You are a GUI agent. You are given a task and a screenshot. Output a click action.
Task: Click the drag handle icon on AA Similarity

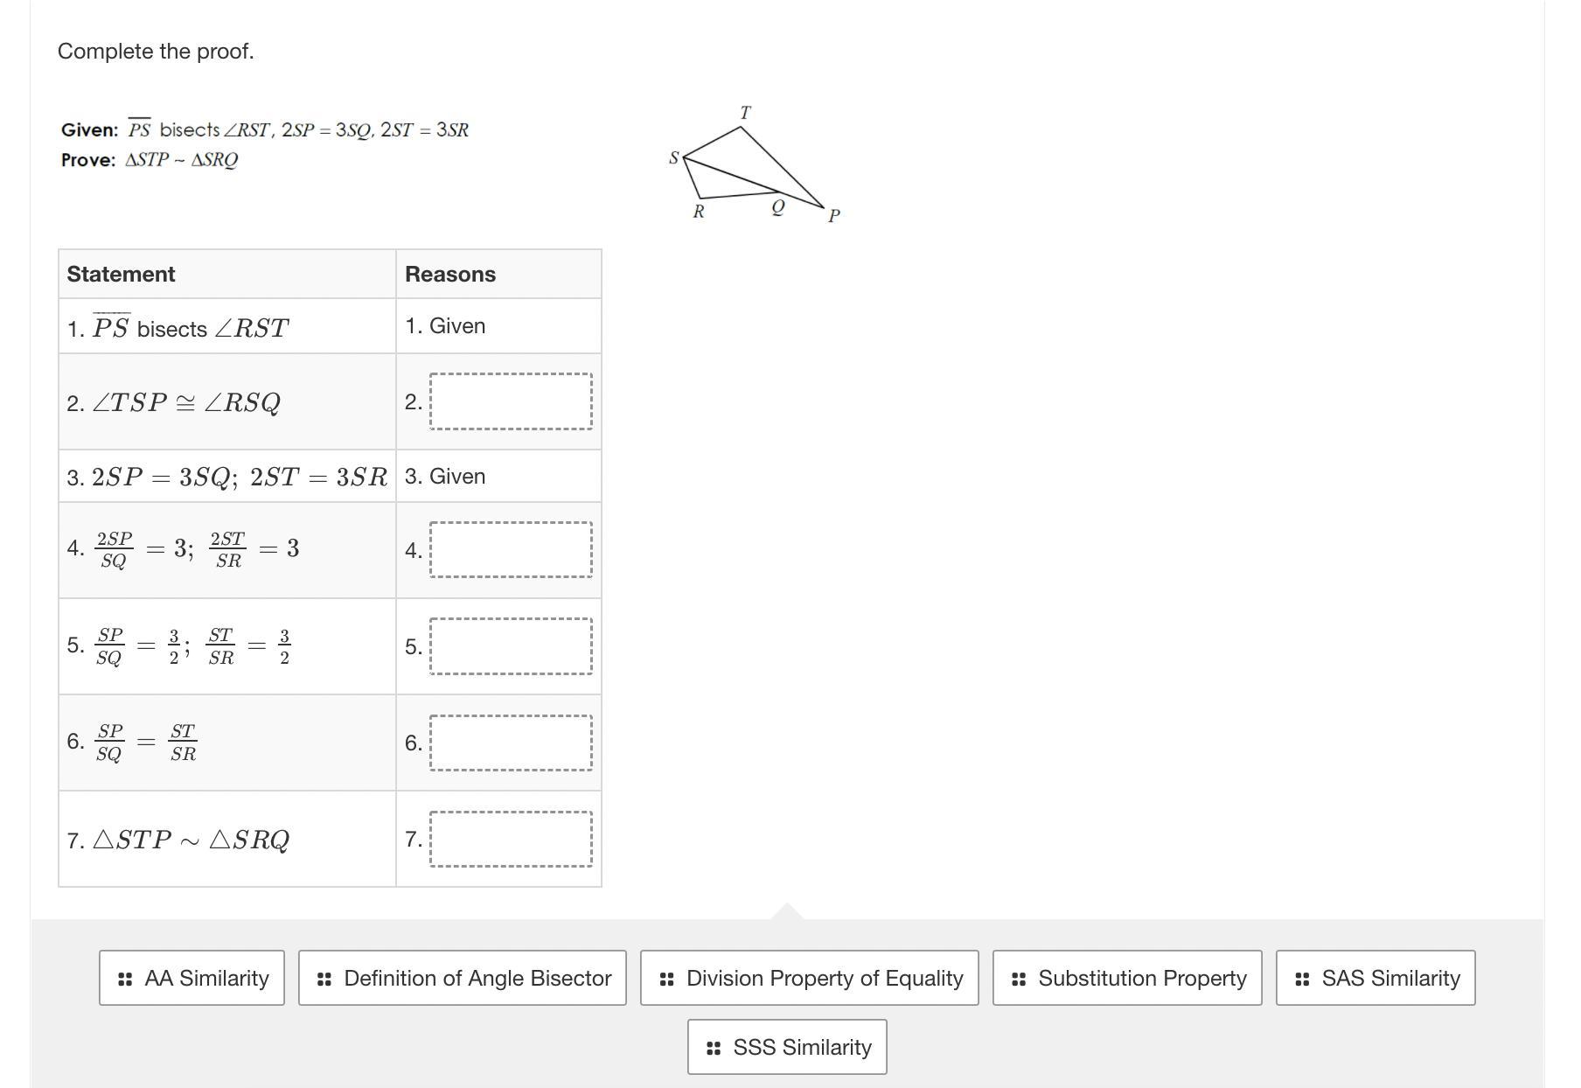pos(125,979)
